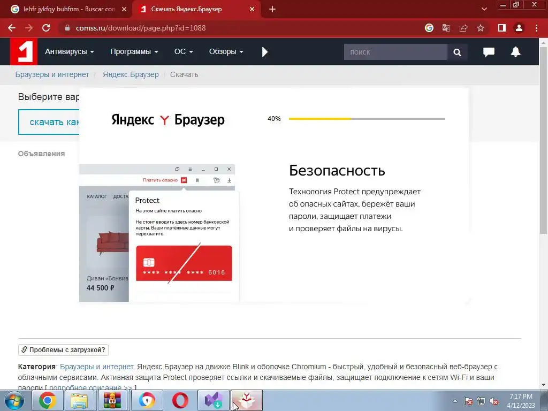Screen dimensions: 548x411
Task: Click the Protect screenshot illustration
Action: (159, 233)
